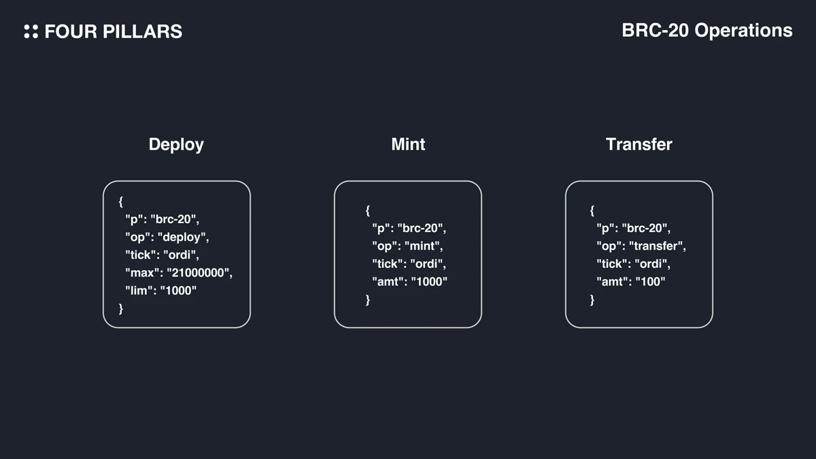Select the "max": "21000000" line
This screenshot has width=816, height=459.
click(178, 273)
